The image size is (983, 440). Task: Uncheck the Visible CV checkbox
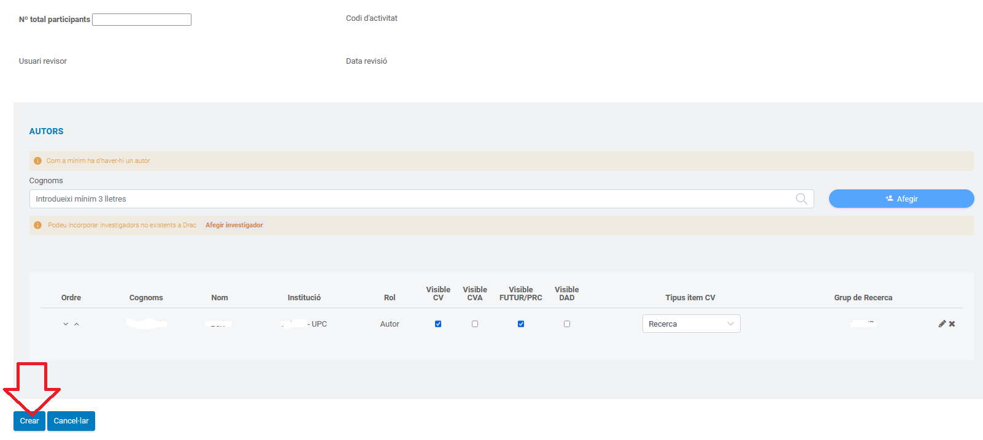(438, 324)
